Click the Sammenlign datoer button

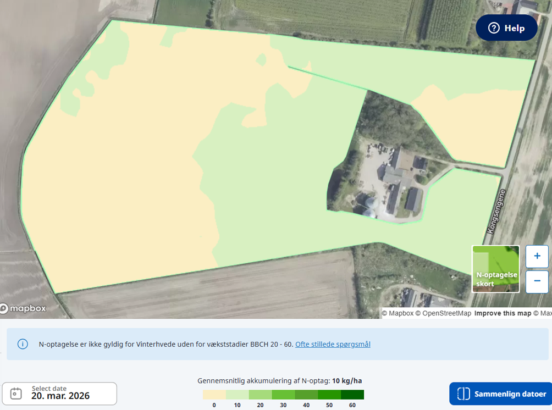tap(500, 394)
